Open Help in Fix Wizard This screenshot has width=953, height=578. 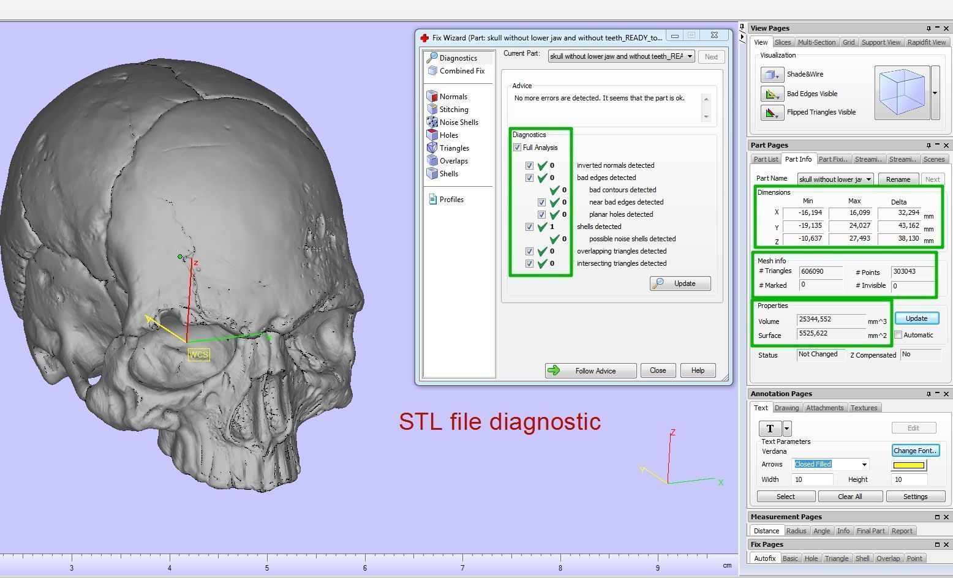[x=698, y=370]
